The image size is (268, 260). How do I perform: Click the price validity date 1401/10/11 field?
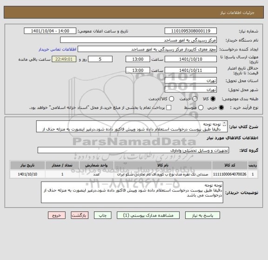pos(191,70)
